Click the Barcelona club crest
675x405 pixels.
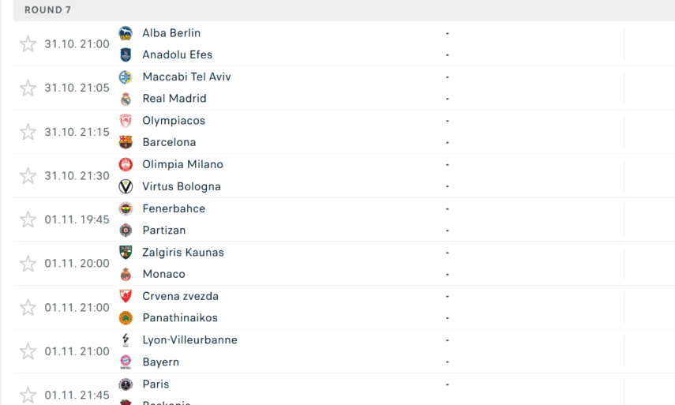coord(126,142)
